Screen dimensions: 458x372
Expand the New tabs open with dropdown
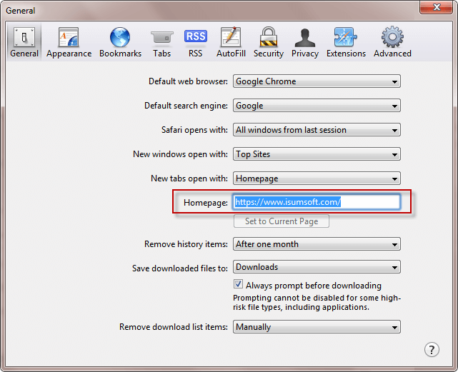pos(317,178)
